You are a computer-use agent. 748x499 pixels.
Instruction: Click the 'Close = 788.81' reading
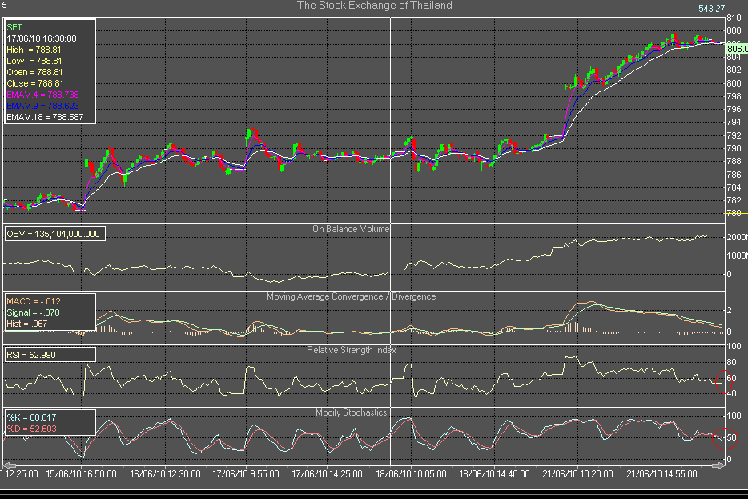pos(34,83)
